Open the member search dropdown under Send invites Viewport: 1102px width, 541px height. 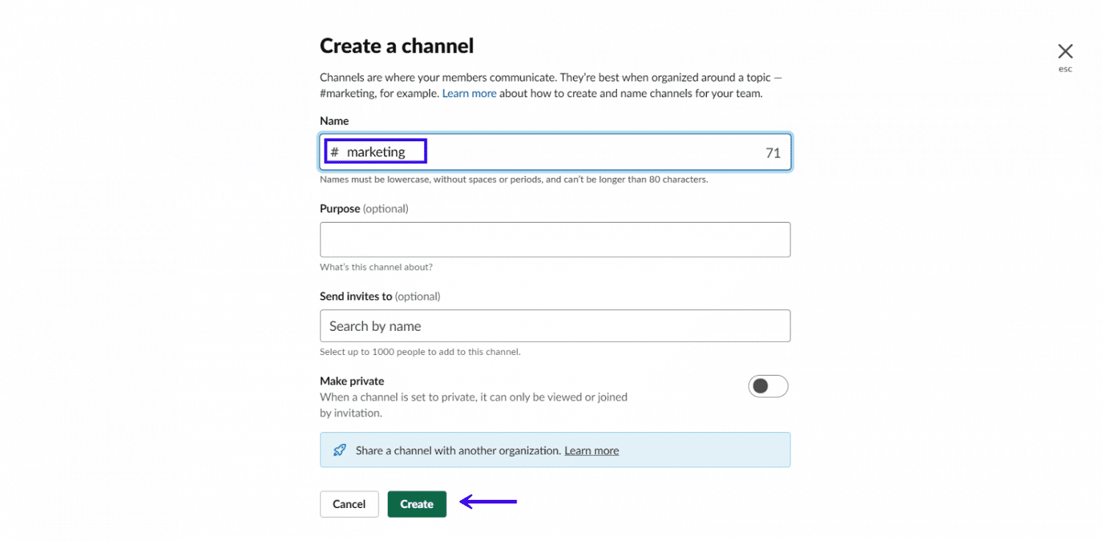click(555, 326)
